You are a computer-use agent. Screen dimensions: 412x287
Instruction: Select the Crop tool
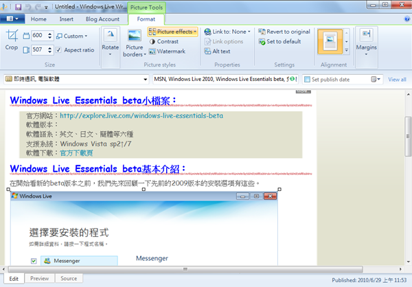tap(12, 40)
